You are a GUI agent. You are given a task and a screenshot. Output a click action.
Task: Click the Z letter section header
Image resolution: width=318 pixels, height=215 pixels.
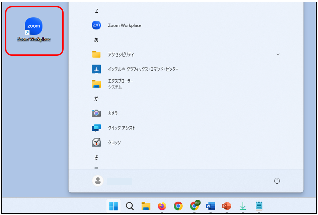click(96, 11)
